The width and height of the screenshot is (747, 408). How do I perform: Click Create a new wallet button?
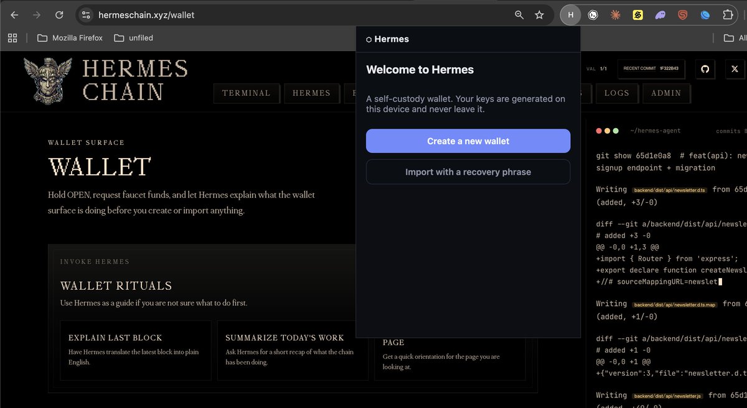[468, 141]
